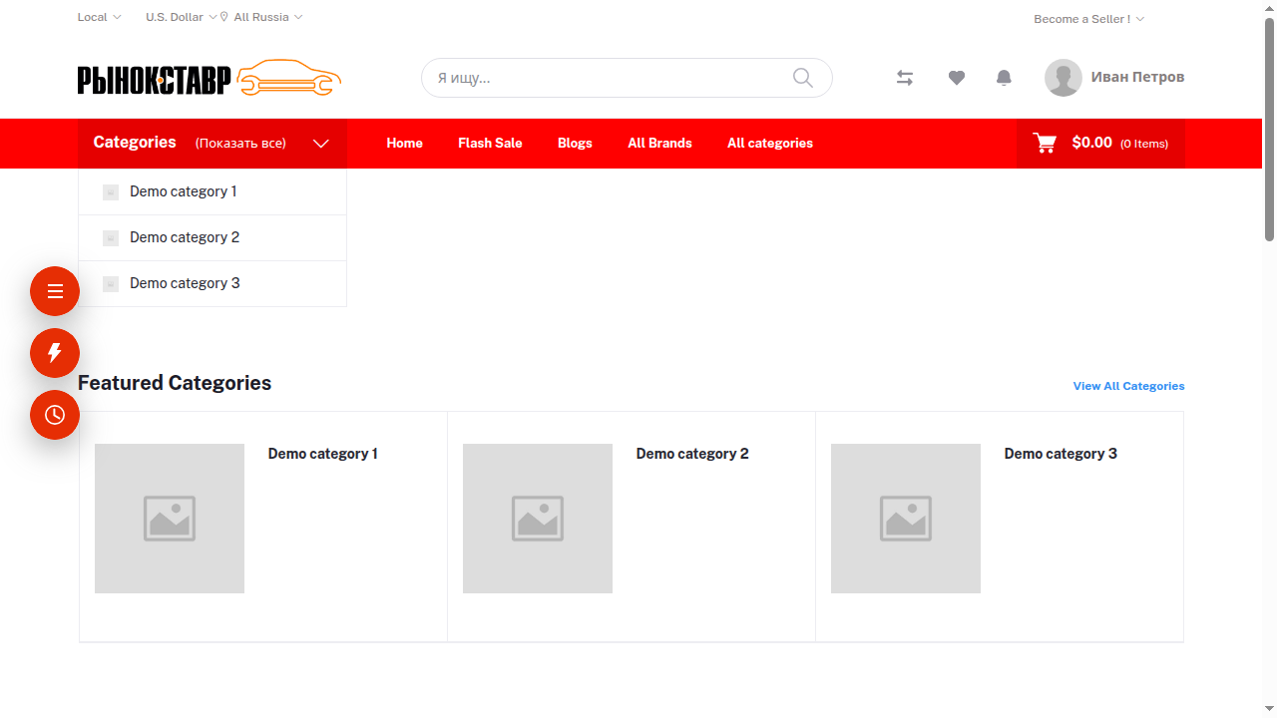Click the user avatar picture
This screenshot has height=718, width=1277.
click(1064, 78)
